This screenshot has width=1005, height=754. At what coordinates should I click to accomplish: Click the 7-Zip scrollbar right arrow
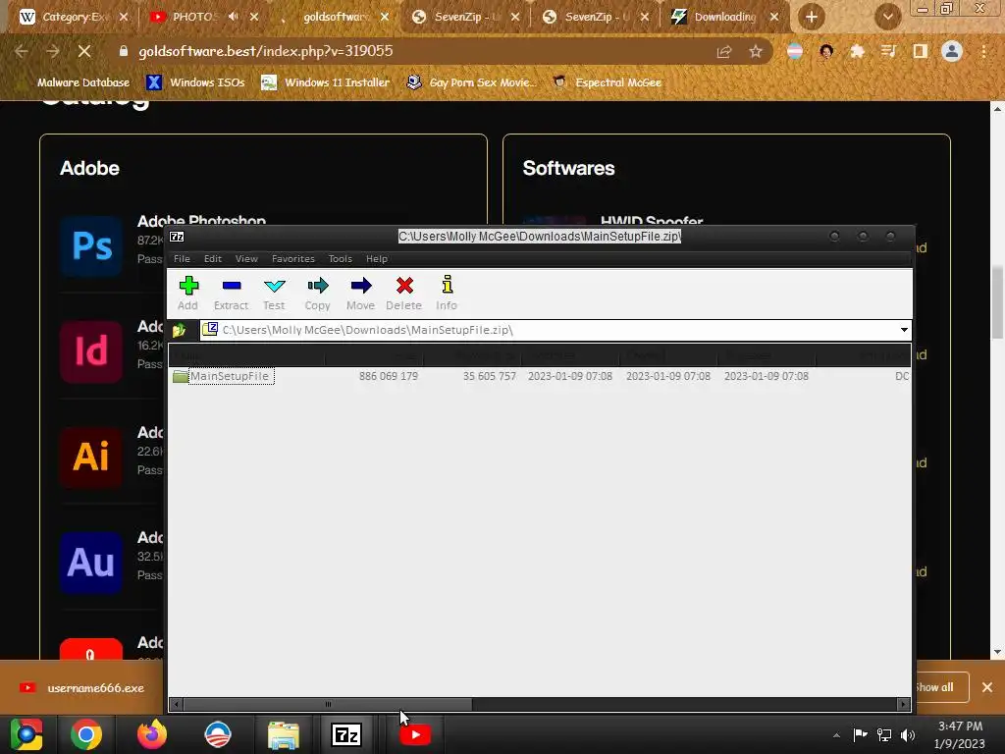click(903, 704)
